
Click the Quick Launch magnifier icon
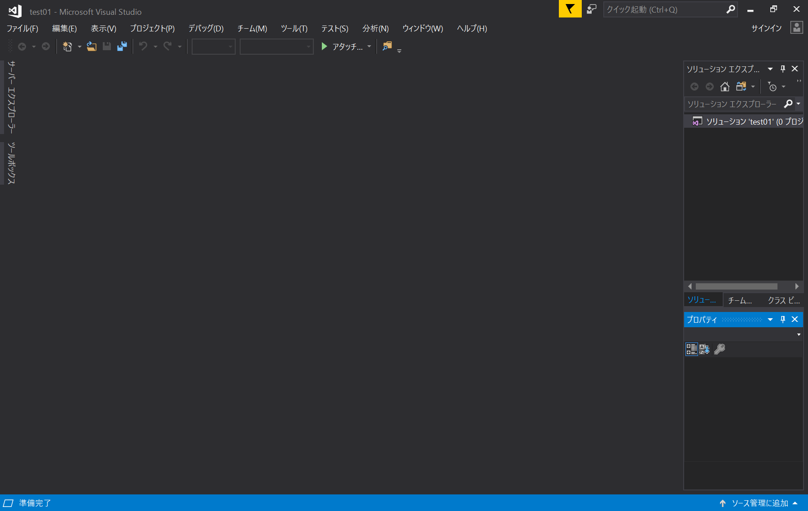pos(730,9)
